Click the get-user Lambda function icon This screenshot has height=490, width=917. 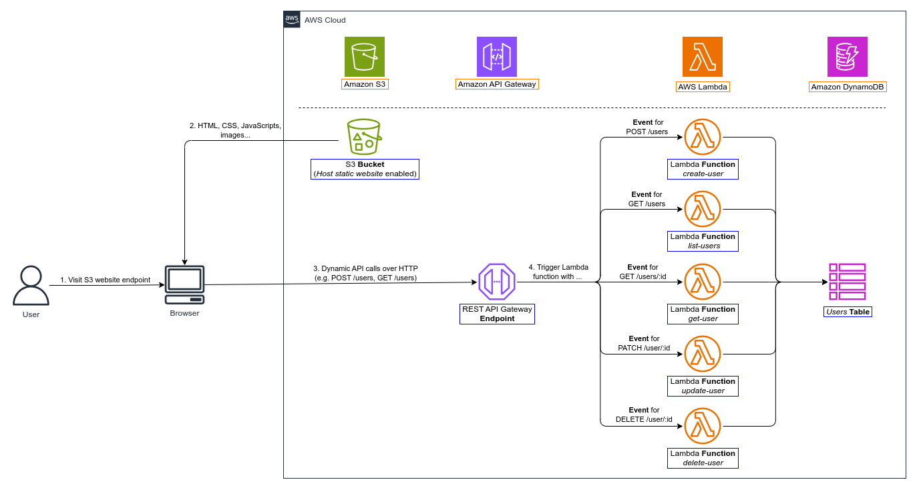click(x=703, y=282)
